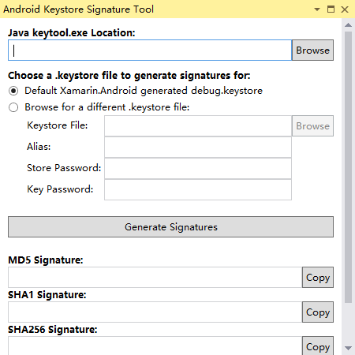
Task: Click the Java keytool.exe Location input field
Action: click(150, 50)
